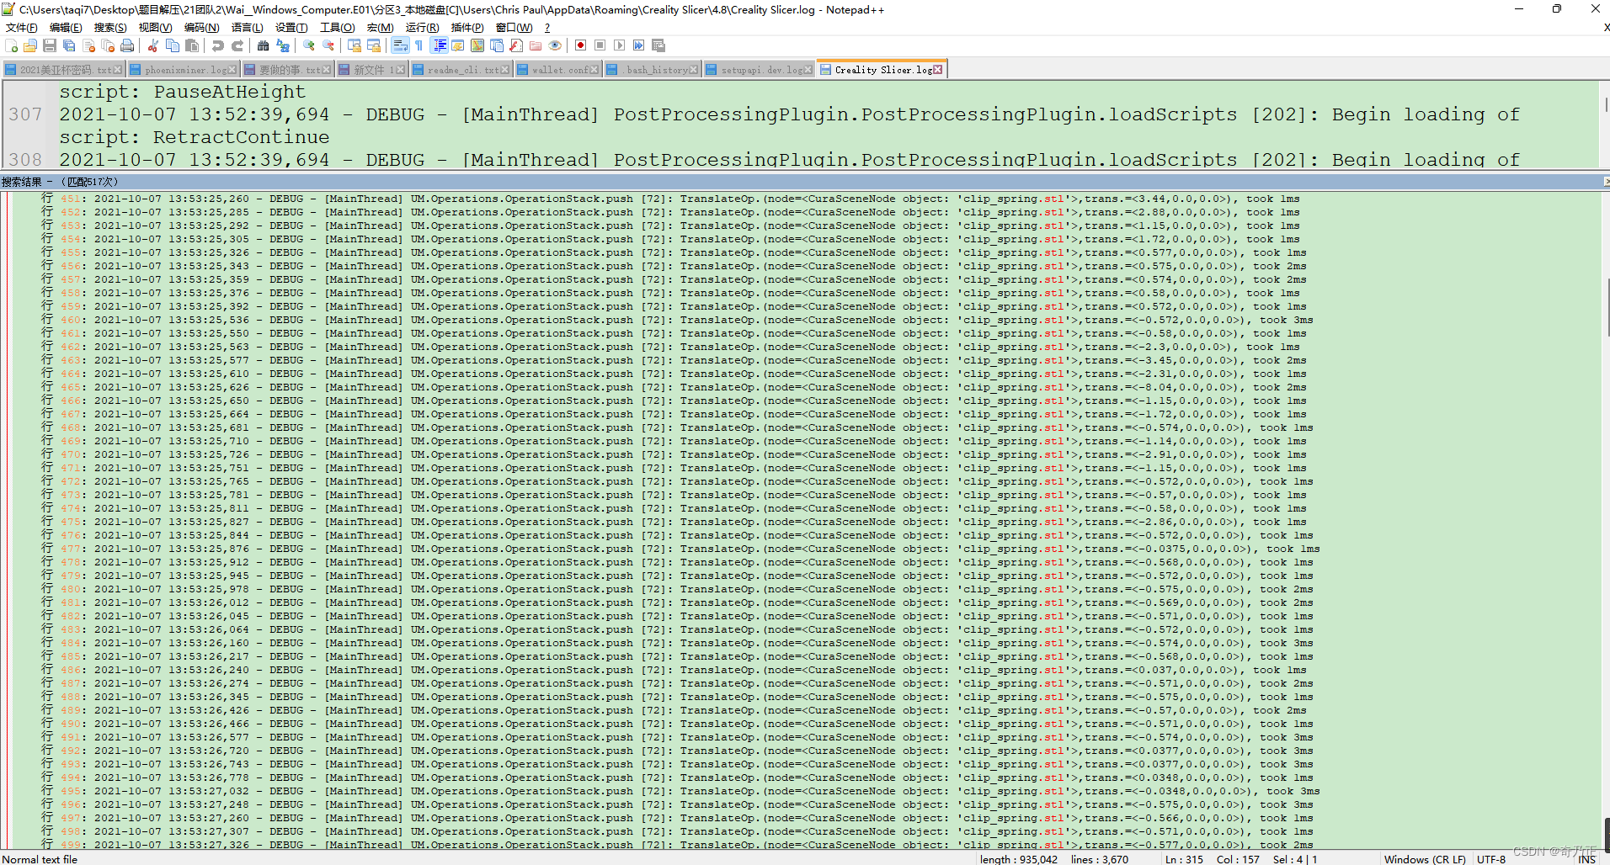Open the Document Map icon
The width and height of the screenshot is (1610, 865).
click(x=477, y=45)
